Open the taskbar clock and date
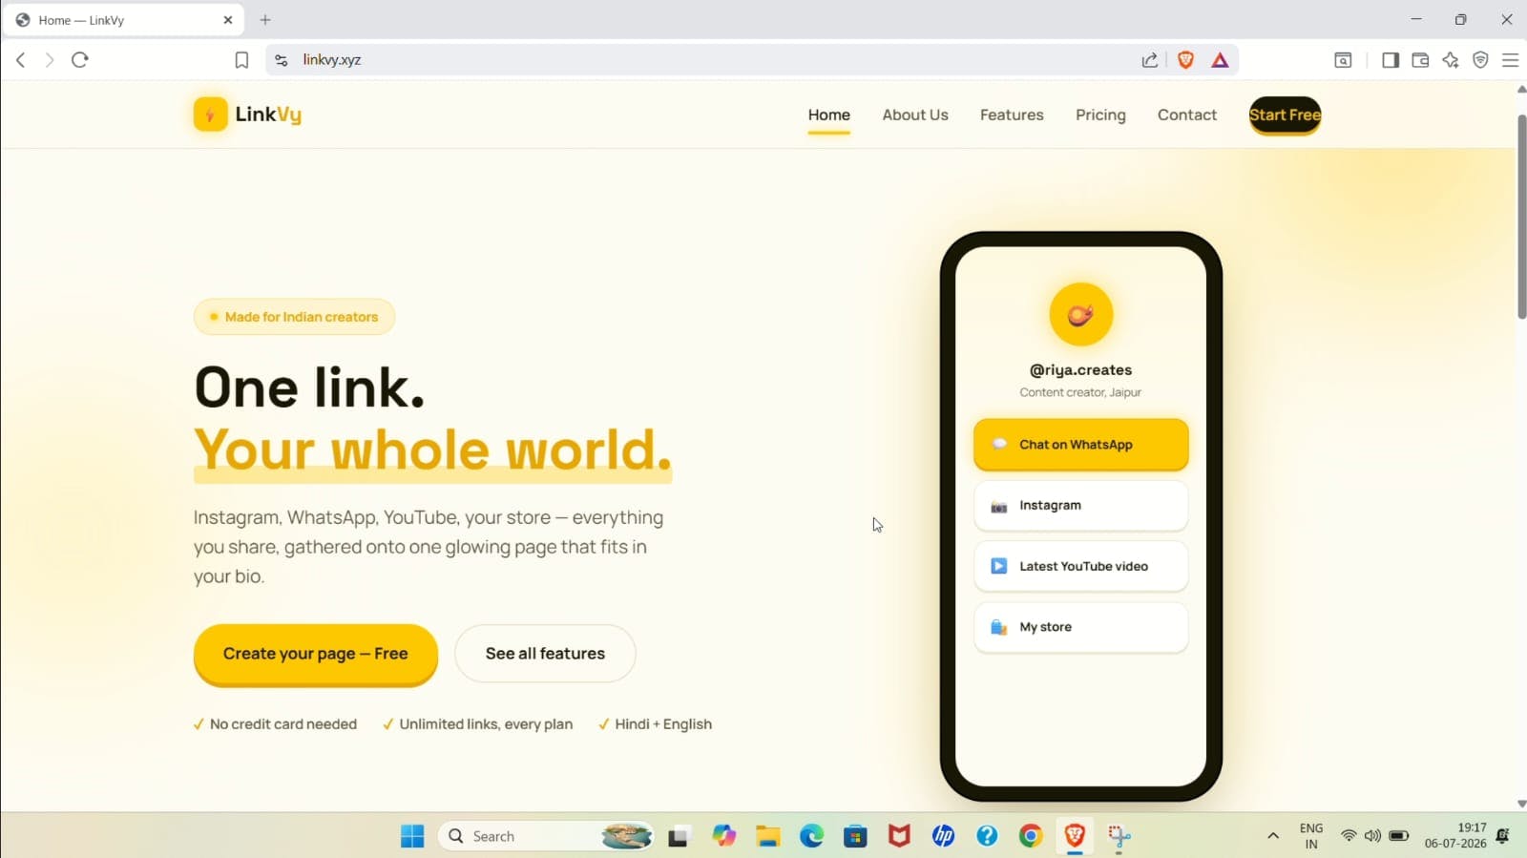The image size is (1527, 858). coord(1455,836)
